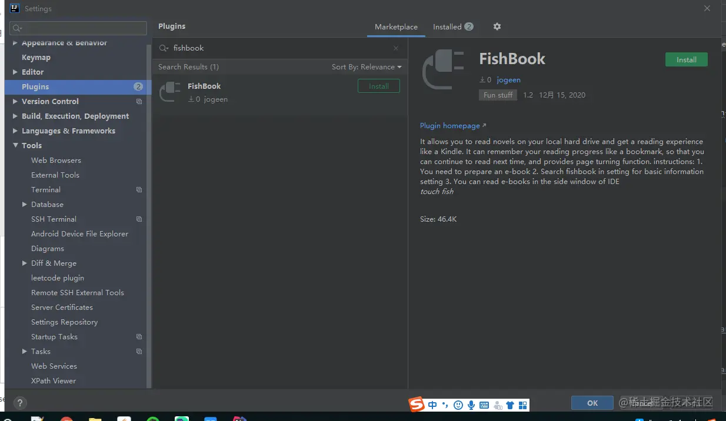This screenshot has width=726, height=421.
Task: Collapse the Tools section arrow
Action: (x=15, y=146)
